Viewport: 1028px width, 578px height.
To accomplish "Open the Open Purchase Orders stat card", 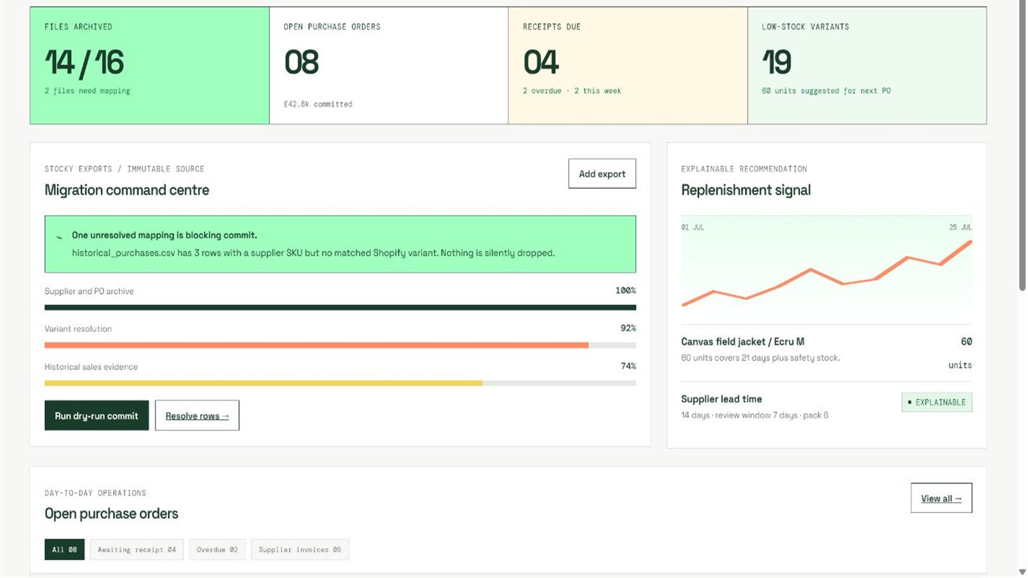I will point(389,66).
